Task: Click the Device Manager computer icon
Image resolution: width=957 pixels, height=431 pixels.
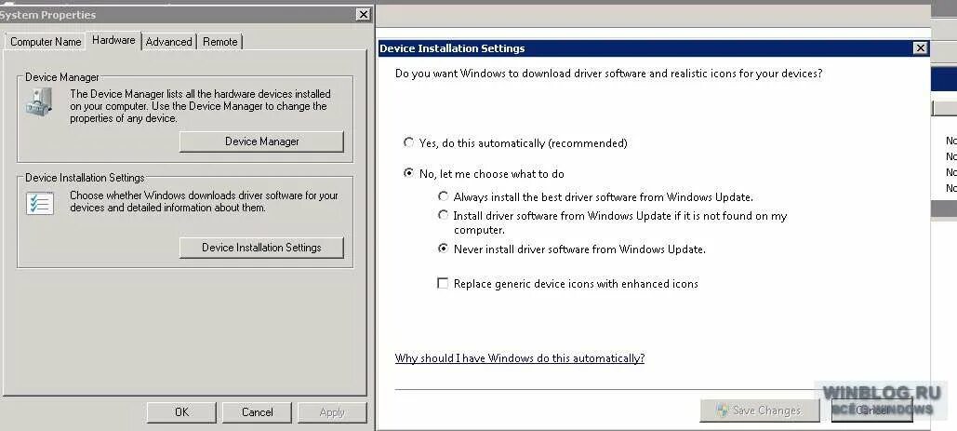Action: (x=39, y=101)
